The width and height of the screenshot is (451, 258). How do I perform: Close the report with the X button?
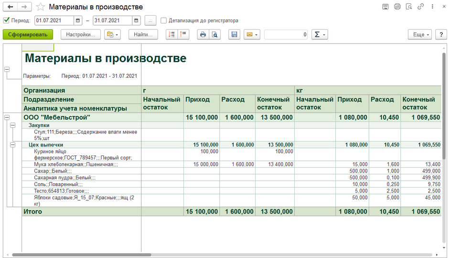point(444,7)
